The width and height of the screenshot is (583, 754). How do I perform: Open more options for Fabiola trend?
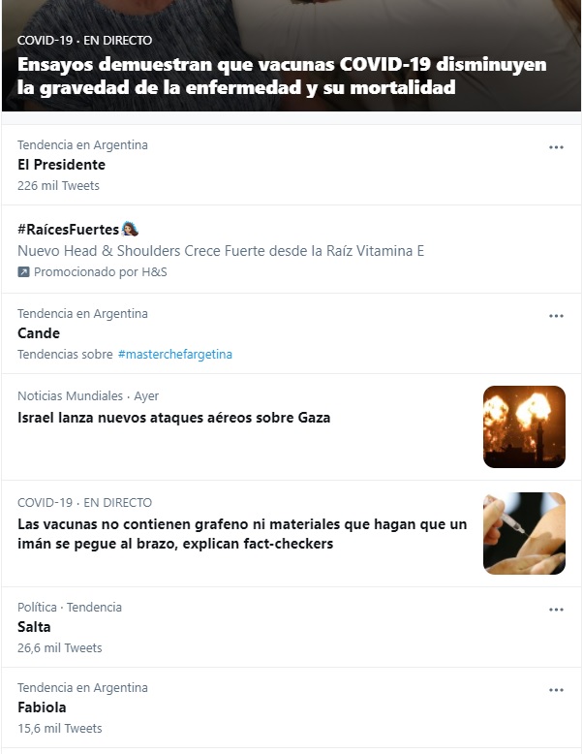click(556, 690)
